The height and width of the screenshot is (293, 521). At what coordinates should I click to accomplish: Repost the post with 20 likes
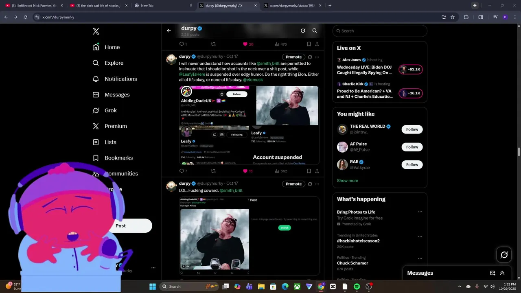213,44
